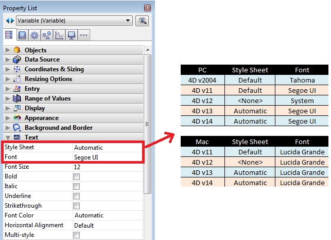This screenshot has width=331, height=240.
Task: Open the graph chart tab icon
Action: (59, 35)
